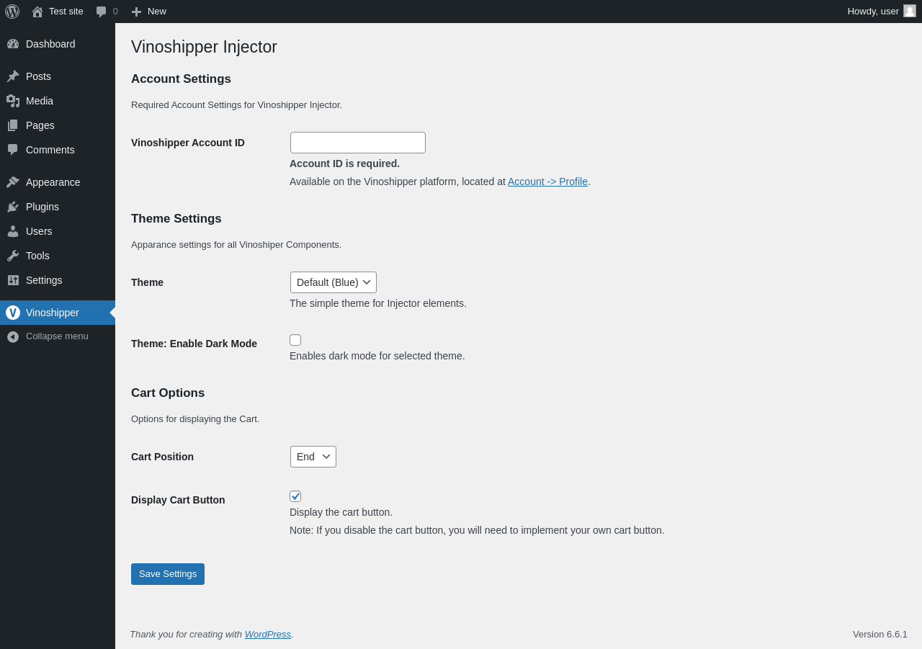Click the Settings sliders icon
The image size is (922, 649).
(13, 280)
